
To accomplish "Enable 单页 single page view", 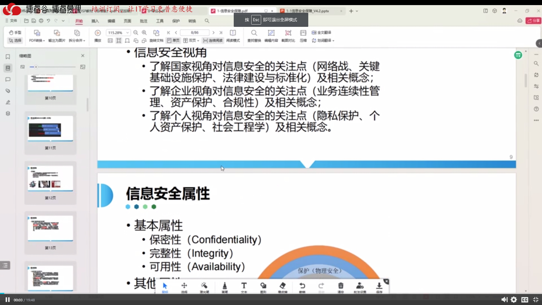I will tap(173, 40).
